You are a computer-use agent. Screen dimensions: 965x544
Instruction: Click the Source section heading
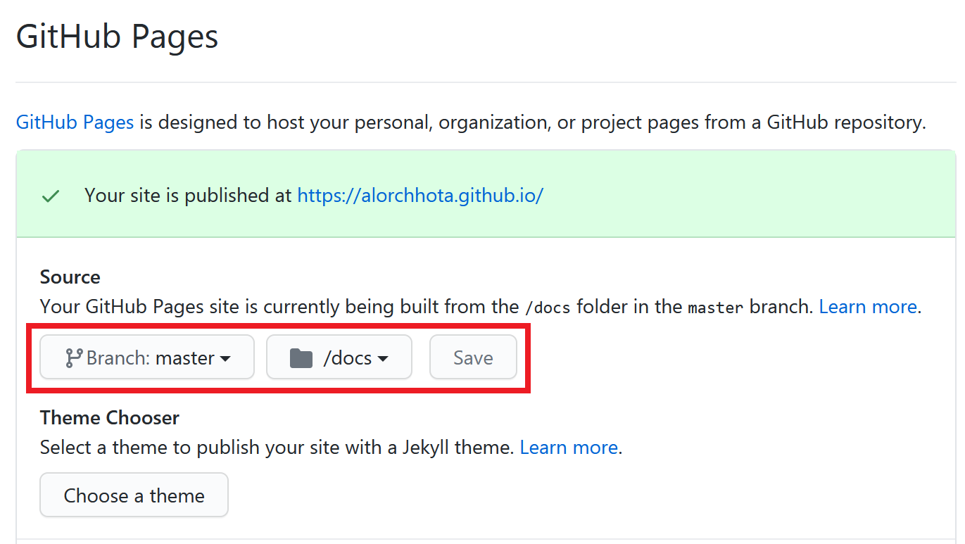[70, 277]
